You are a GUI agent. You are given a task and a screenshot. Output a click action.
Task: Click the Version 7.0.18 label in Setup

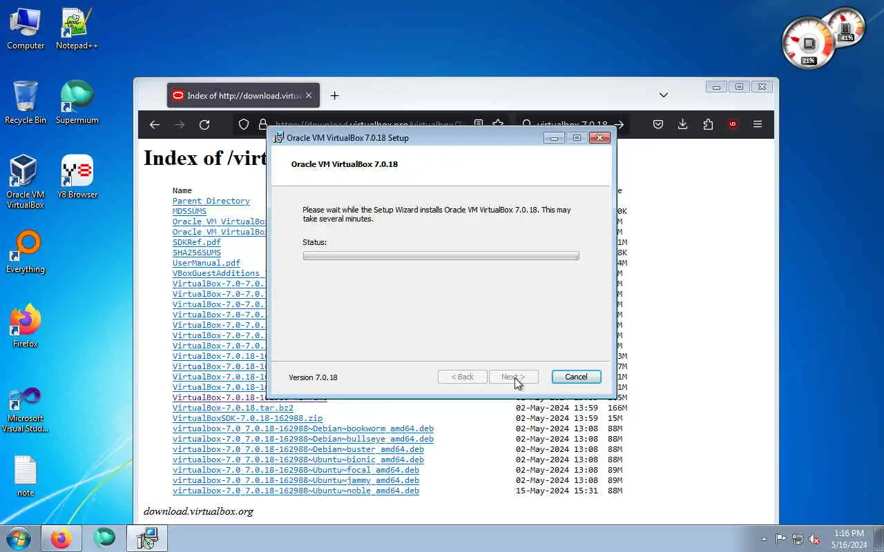point(313,377)
